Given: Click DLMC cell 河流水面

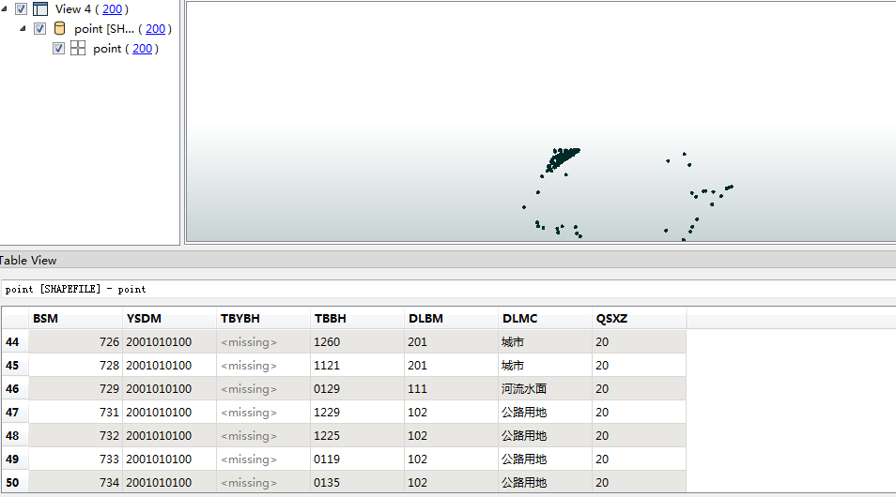Looking at the screenshot, I should click(x=545, y=388).
